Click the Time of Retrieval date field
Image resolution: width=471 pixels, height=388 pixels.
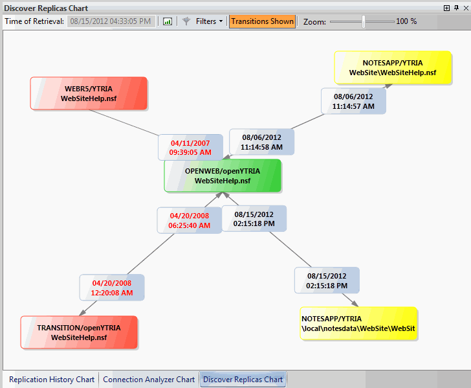coord(111,21)
